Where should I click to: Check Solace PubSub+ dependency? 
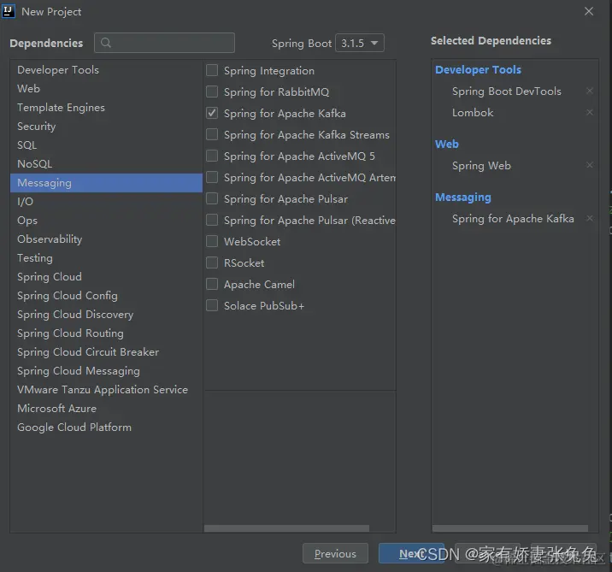(x=212, y=305)
